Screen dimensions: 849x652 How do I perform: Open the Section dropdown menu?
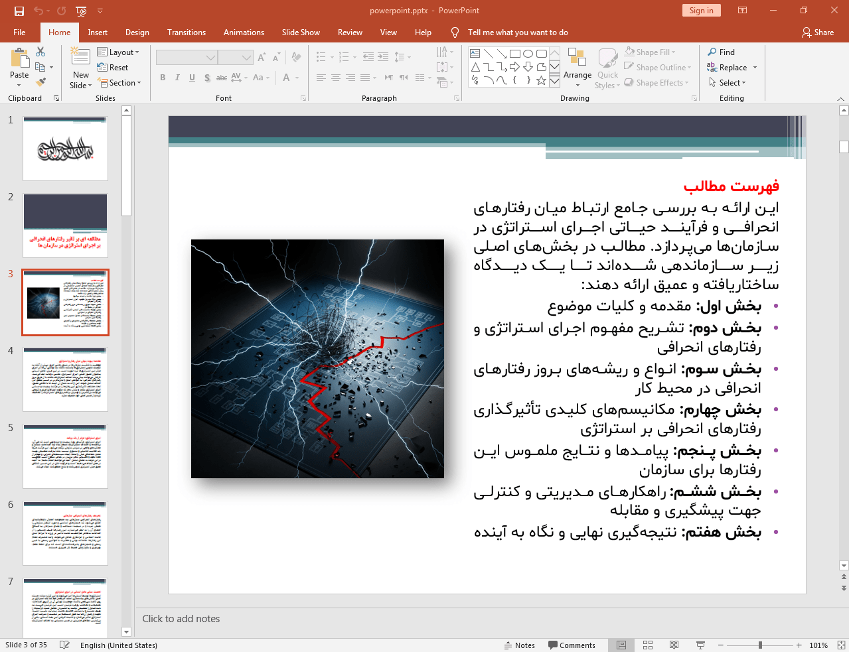pos(119,83)
